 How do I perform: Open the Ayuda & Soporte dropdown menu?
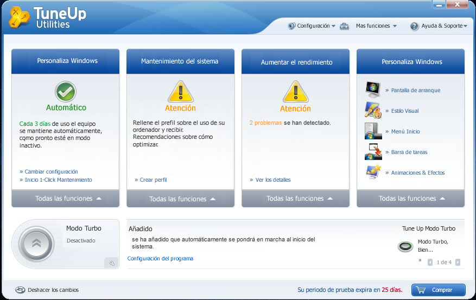click(445, 26)
